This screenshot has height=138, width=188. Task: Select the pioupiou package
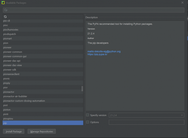[x=43, y=118]
